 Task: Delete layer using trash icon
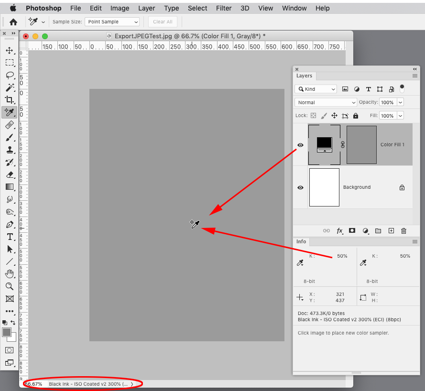(403, 231)
